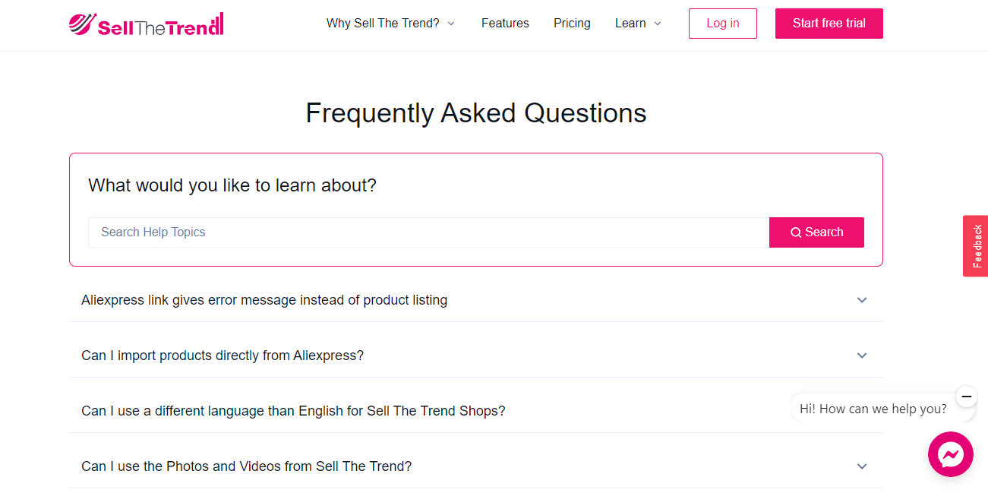The width and height of the screenshot is (988, 493).
Task: Expand the Aliexpress link error question chevron
Action: (862, 300)
